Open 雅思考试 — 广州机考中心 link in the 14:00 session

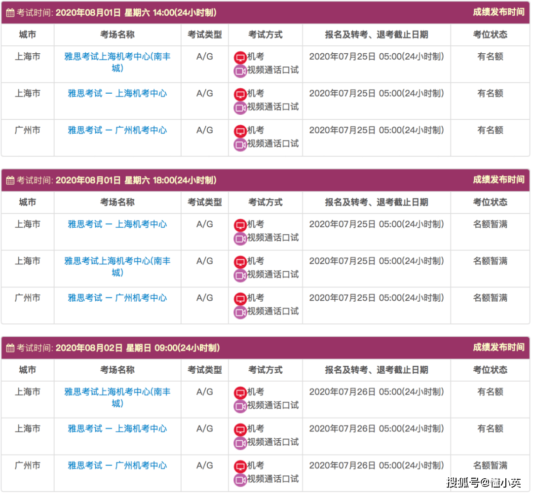[117, 130]
